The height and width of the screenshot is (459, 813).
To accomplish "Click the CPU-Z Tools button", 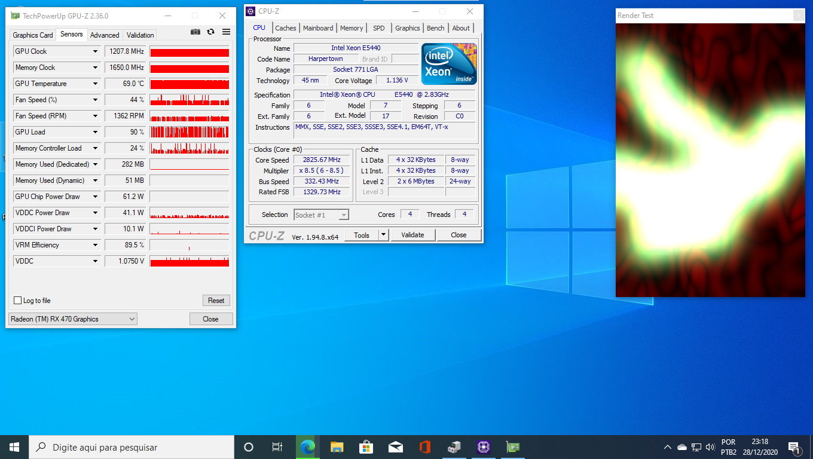I will coord(362,235).
